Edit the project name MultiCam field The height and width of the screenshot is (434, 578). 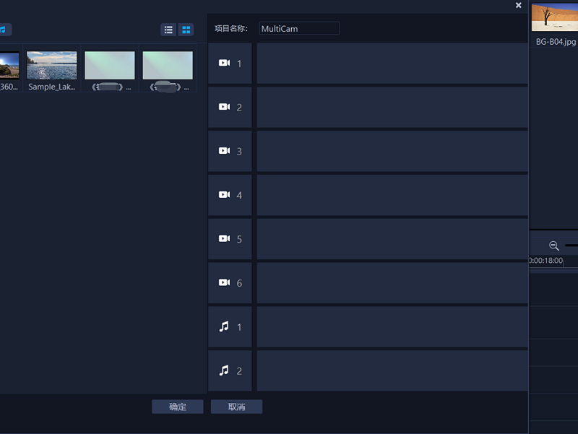point(299,28)
